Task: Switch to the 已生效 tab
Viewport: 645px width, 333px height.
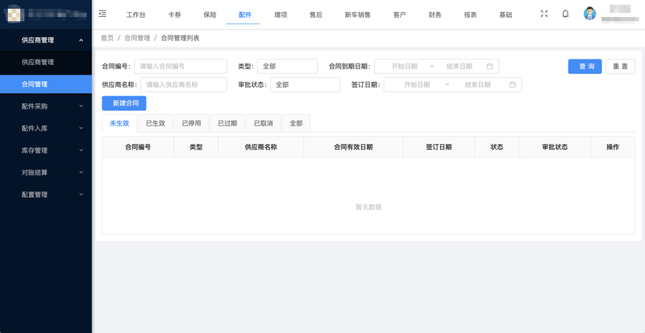Action: point(156,123)
